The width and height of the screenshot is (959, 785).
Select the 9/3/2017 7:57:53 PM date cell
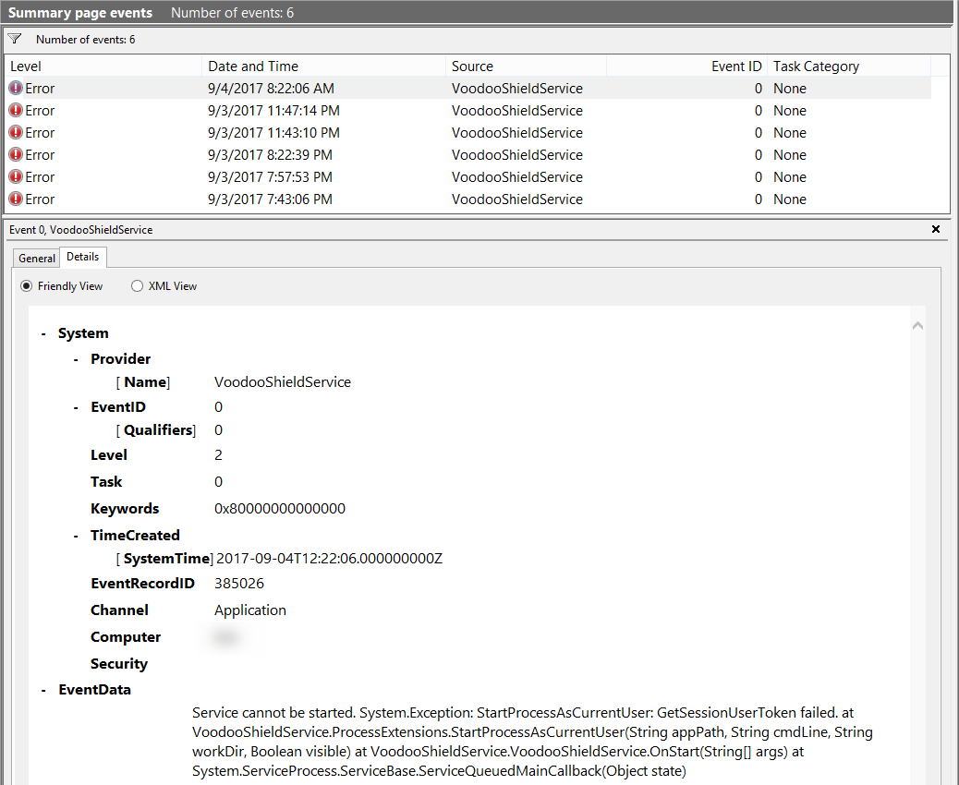click(270, 176)
